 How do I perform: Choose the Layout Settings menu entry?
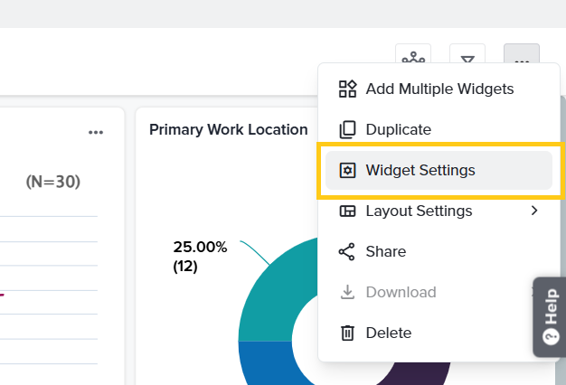point(419,211)
